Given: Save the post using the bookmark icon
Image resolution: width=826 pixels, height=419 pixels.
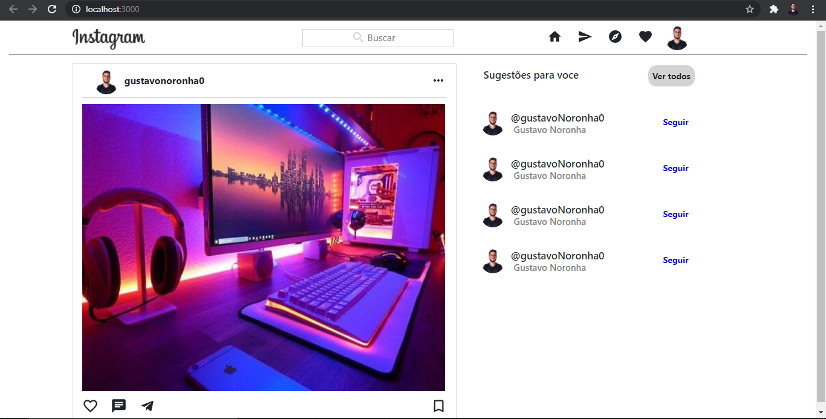Looking at the screenshot, I should [x=438, y=406].
